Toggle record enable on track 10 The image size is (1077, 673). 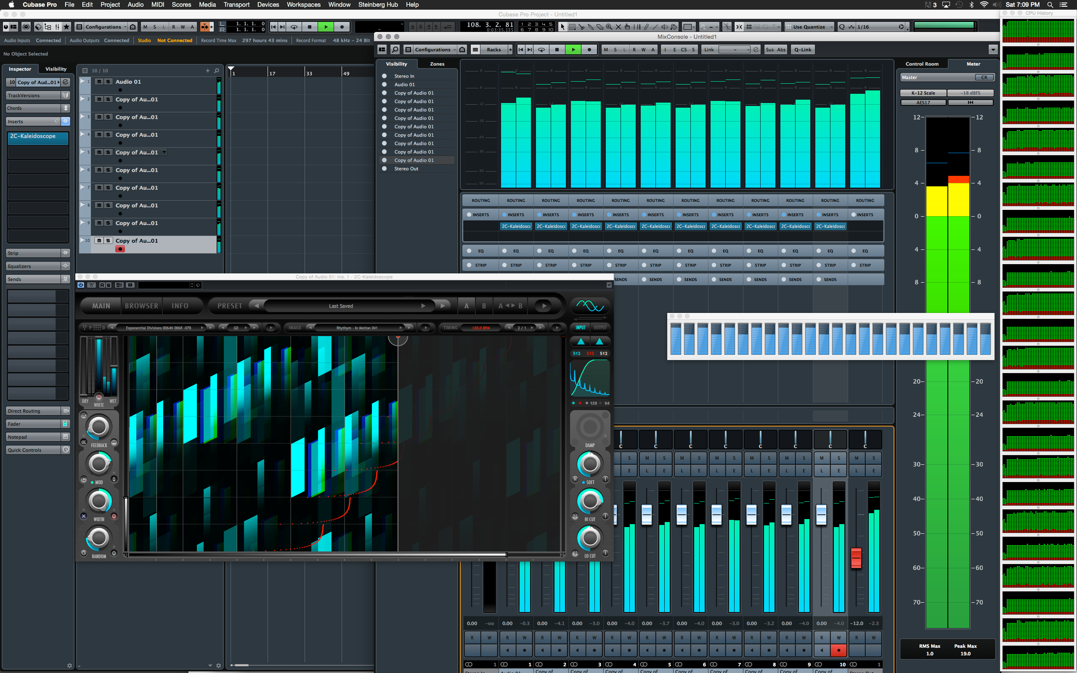[x=120, y=249]
